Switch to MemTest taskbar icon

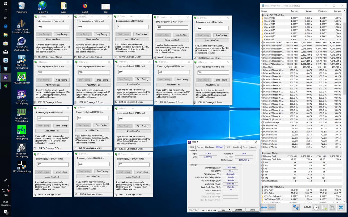(6, 86)
